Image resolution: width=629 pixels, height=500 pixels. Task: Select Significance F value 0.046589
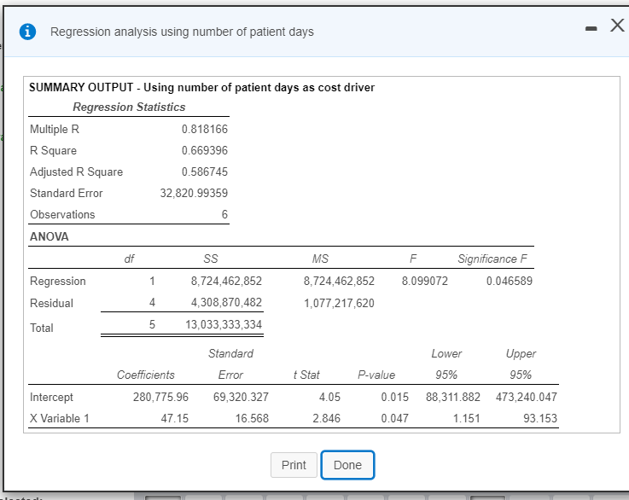click(x=510, y=281)
